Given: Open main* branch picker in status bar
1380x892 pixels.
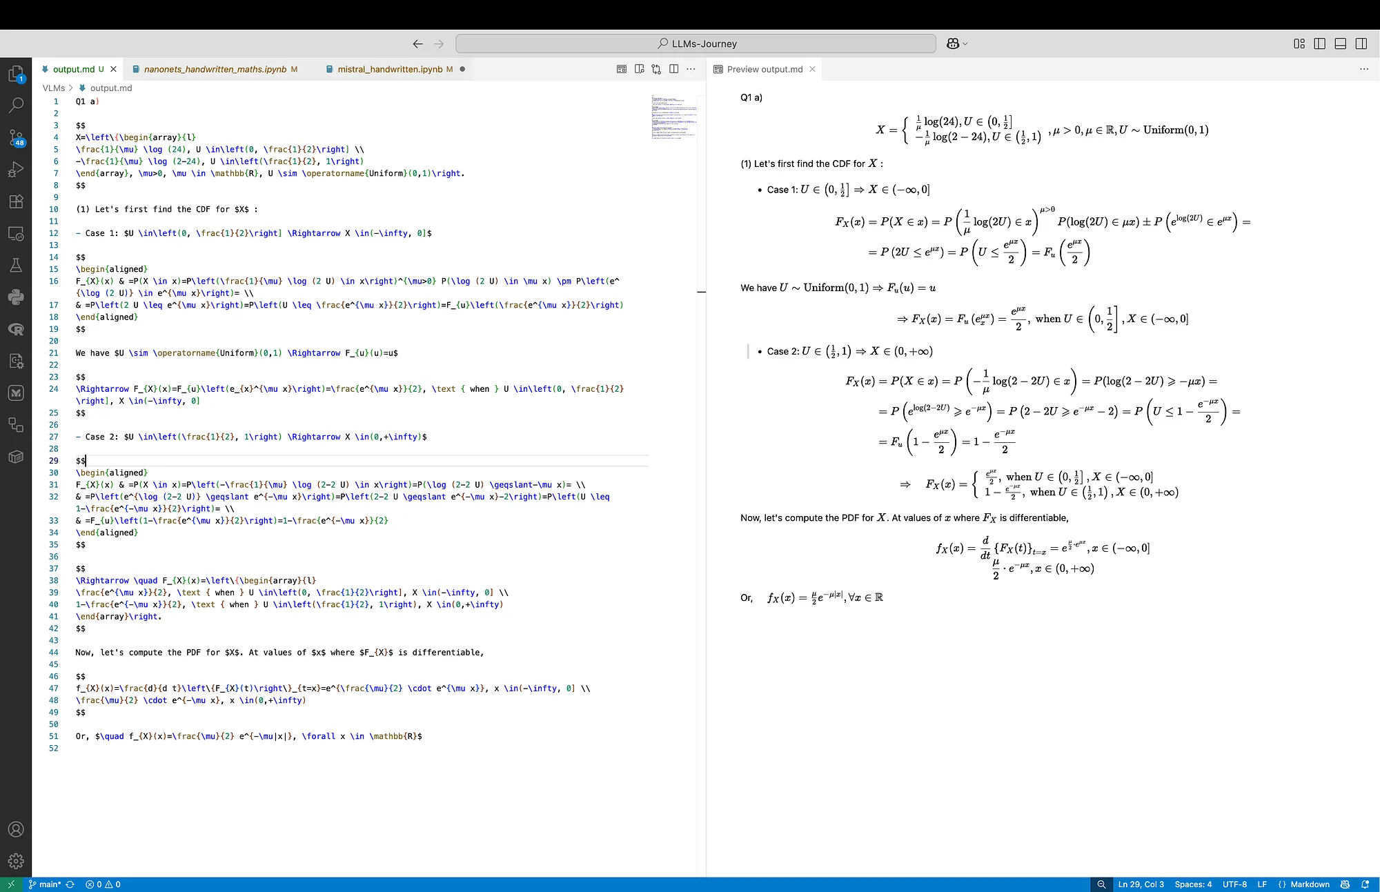Looking at the screenshot, I should click(x=45, y=884).
